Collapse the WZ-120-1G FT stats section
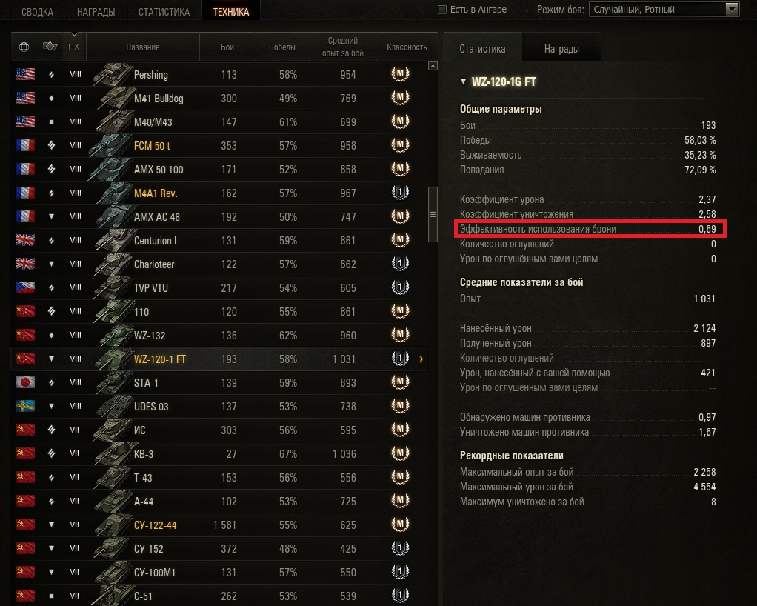The height and width of the screenshot is (606, 757). pyautogui.click(x=463, y=81)
